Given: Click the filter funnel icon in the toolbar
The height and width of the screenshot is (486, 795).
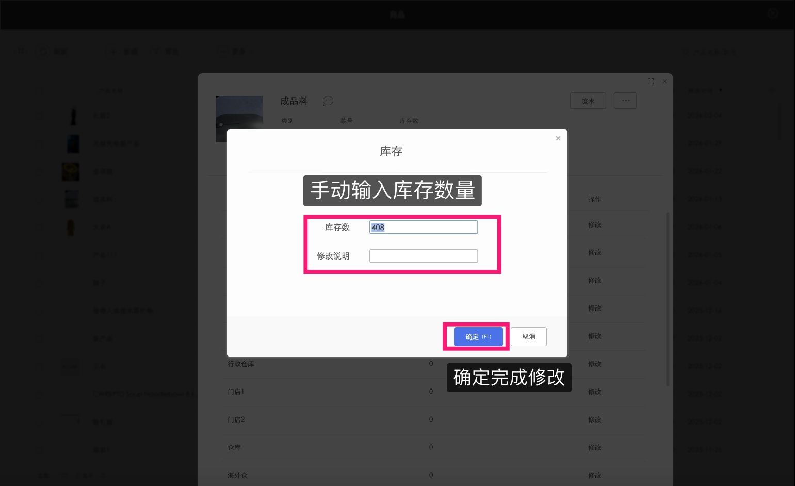Looking at the screenshot, I should (156, 52).
